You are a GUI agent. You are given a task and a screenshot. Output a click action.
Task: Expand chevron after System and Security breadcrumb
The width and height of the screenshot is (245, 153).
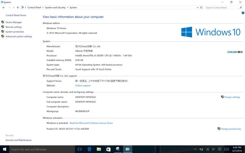tap(68, 7)
